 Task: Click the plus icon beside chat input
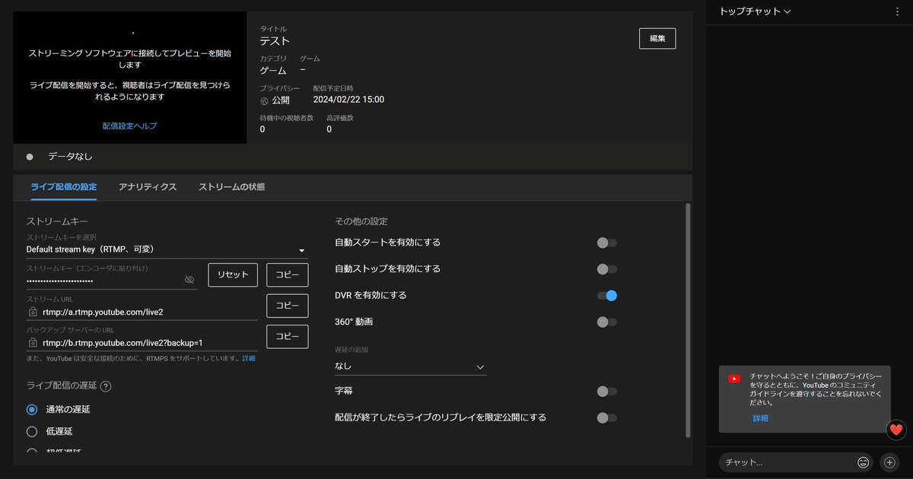[x=889, y=462]
